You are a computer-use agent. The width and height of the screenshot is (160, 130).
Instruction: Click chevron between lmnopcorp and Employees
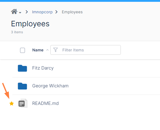coord(56,12)
